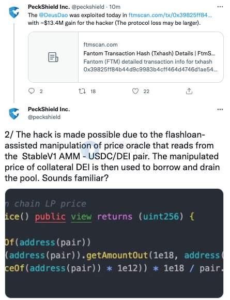Click the like count 22
230x300 pixels.
pyautogui.click(x=146, y=92)
